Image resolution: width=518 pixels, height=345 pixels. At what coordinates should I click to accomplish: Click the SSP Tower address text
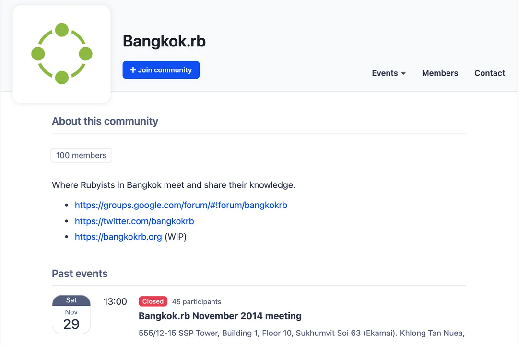302,333
